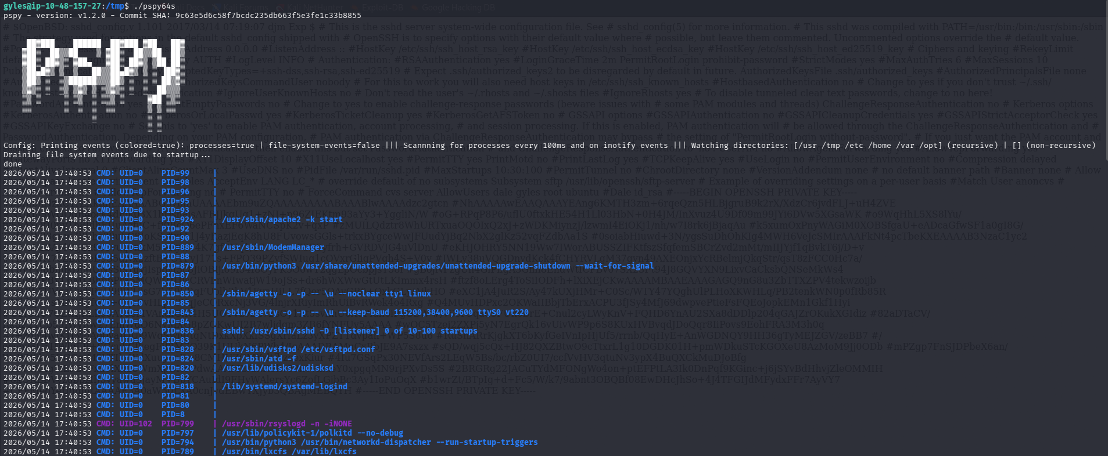
Task: Click PID=794 value
Action: pyautogui.click(x=178, y=443)
